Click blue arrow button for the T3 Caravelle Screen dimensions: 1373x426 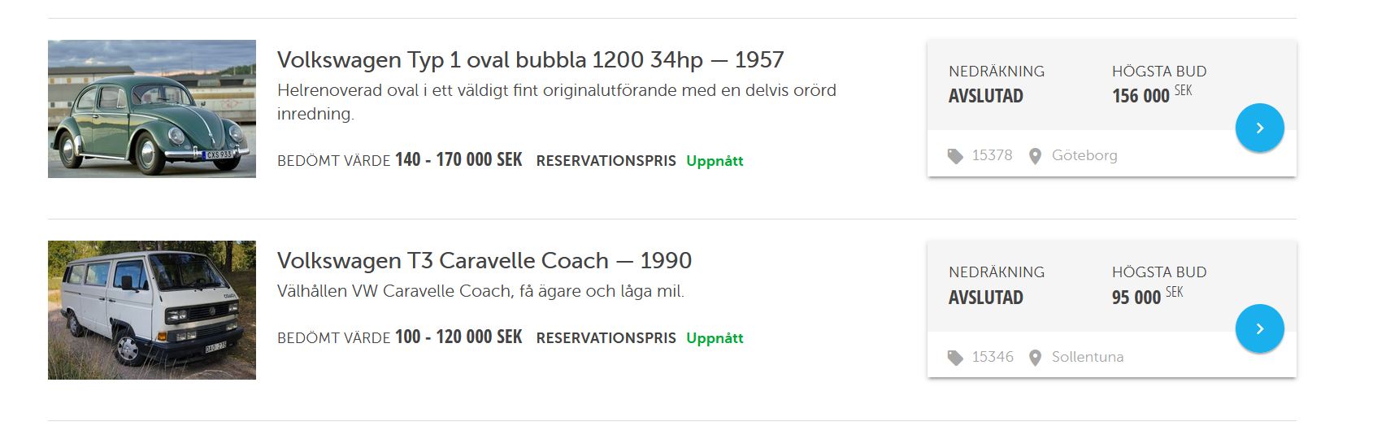click(x=1259, y=328)
